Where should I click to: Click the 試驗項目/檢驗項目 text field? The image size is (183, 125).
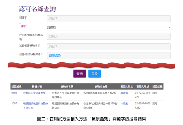tap(109, 46)
